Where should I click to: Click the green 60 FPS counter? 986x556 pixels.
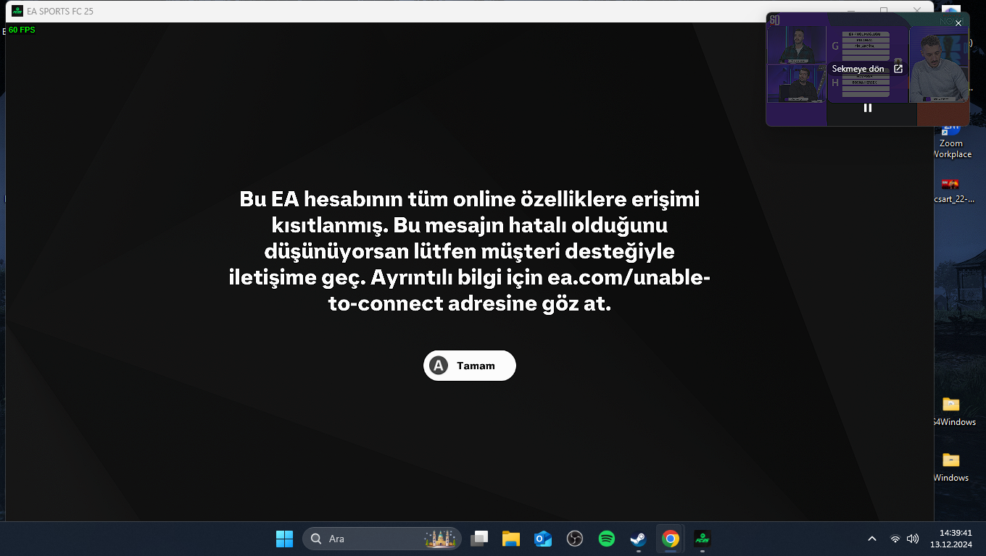pos(22,30)
